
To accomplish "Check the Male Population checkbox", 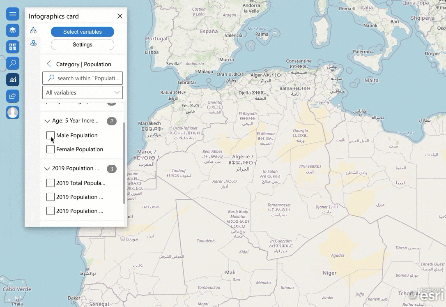I will point(51,136).
